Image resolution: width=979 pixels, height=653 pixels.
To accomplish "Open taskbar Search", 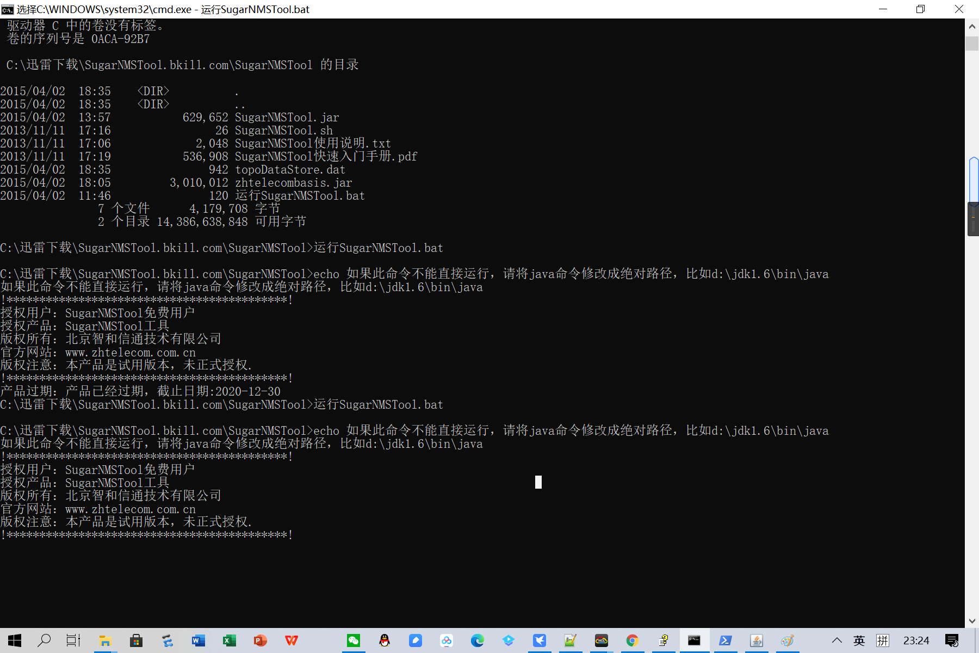I will (x=44, y=640).
